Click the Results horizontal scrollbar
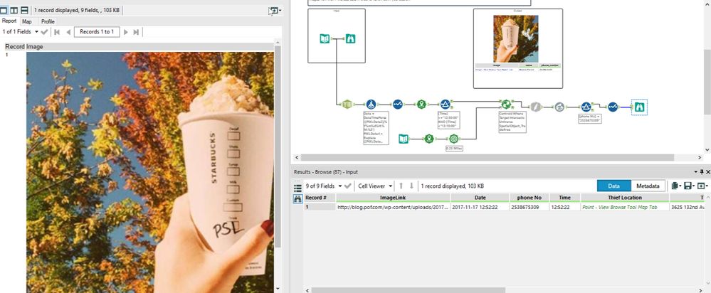The height and width of the screenshot is (293, 711). [x=408, y=290]
